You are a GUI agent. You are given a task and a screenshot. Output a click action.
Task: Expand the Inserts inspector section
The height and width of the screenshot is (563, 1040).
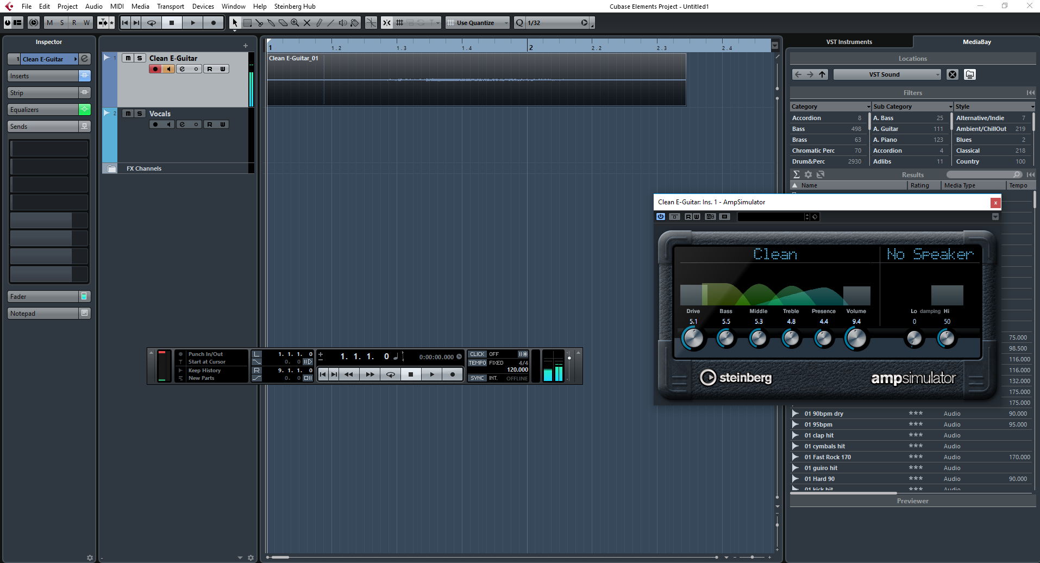[43, 76]
